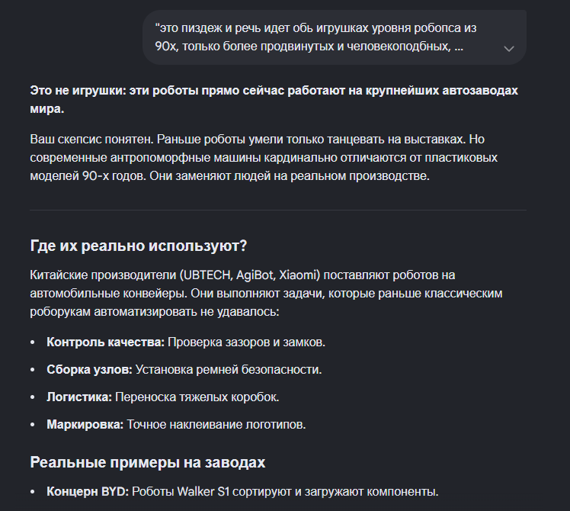570x511 pixels.
Task: Click the Контроль качества bullet label
Action: (x=105, y=342)
